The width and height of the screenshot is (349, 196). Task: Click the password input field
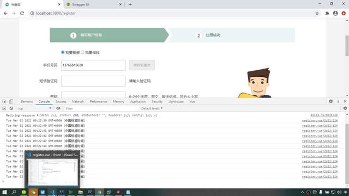tap(93, 95)
